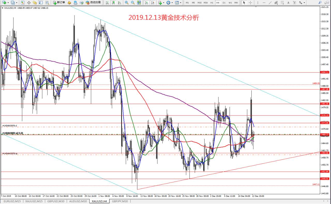331x204 pixels.
Task: Click the #1454643978 sl stop loss label
Action: (10, 126)
